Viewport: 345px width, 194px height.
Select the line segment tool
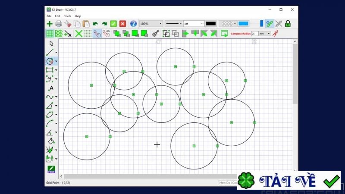(50, 52)
